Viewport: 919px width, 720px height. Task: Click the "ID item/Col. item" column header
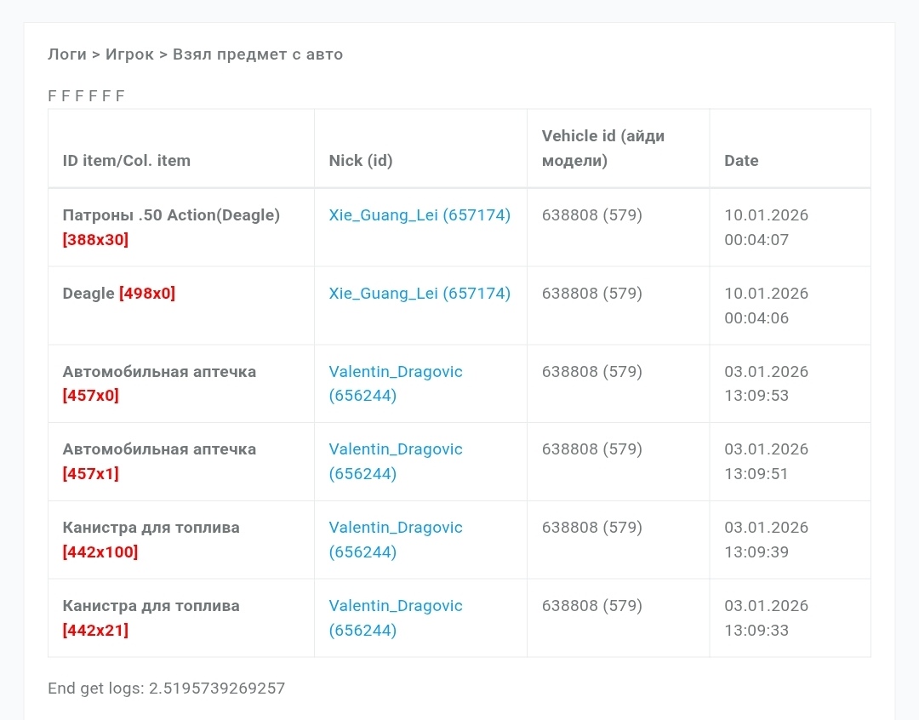(x=126, y=161)
